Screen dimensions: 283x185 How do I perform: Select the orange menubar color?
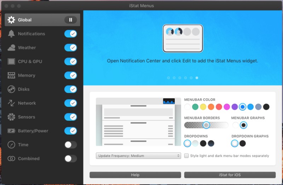coord(211,107)
